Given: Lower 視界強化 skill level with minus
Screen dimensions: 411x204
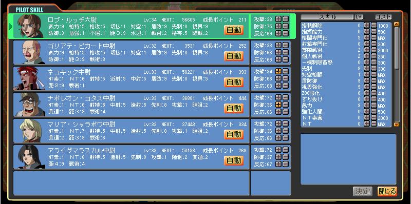Looking at the screenshot, I should pyautogui.click(x=374, y=87).
